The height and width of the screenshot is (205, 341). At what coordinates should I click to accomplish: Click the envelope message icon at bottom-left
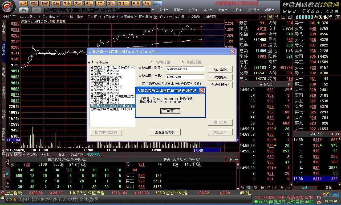(x=2, y=198)
